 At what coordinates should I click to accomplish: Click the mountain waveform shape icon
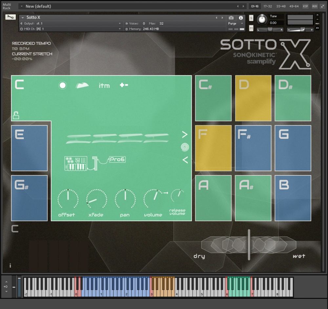point(82,85)
